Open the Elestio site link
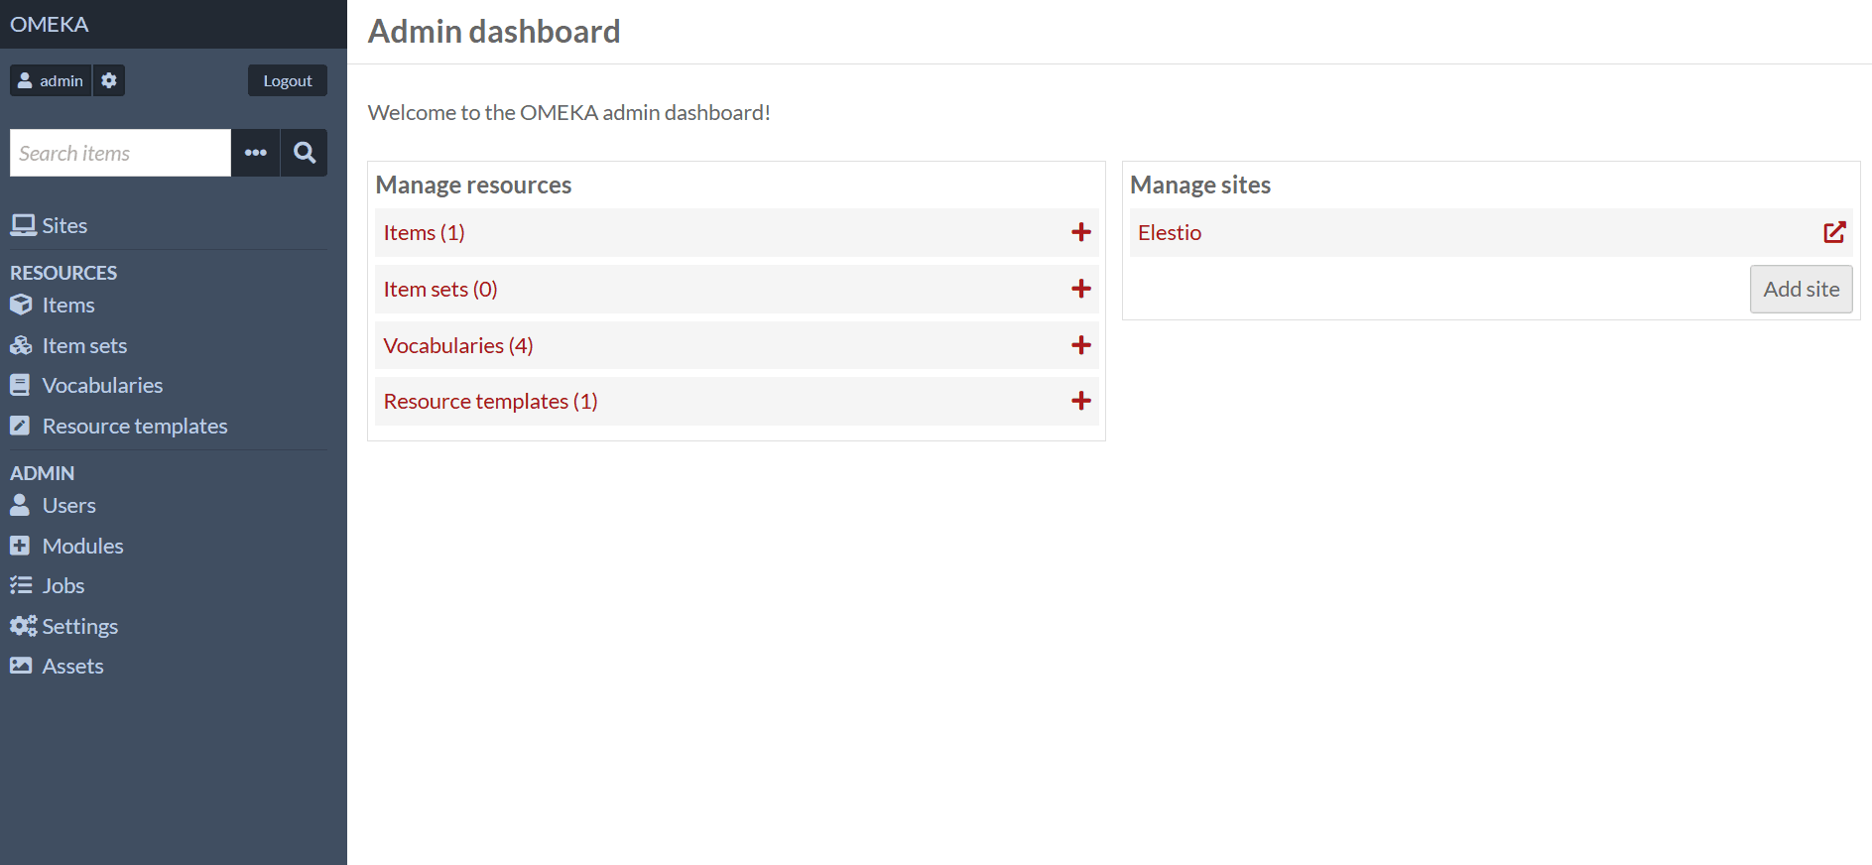 [1170, 232]
